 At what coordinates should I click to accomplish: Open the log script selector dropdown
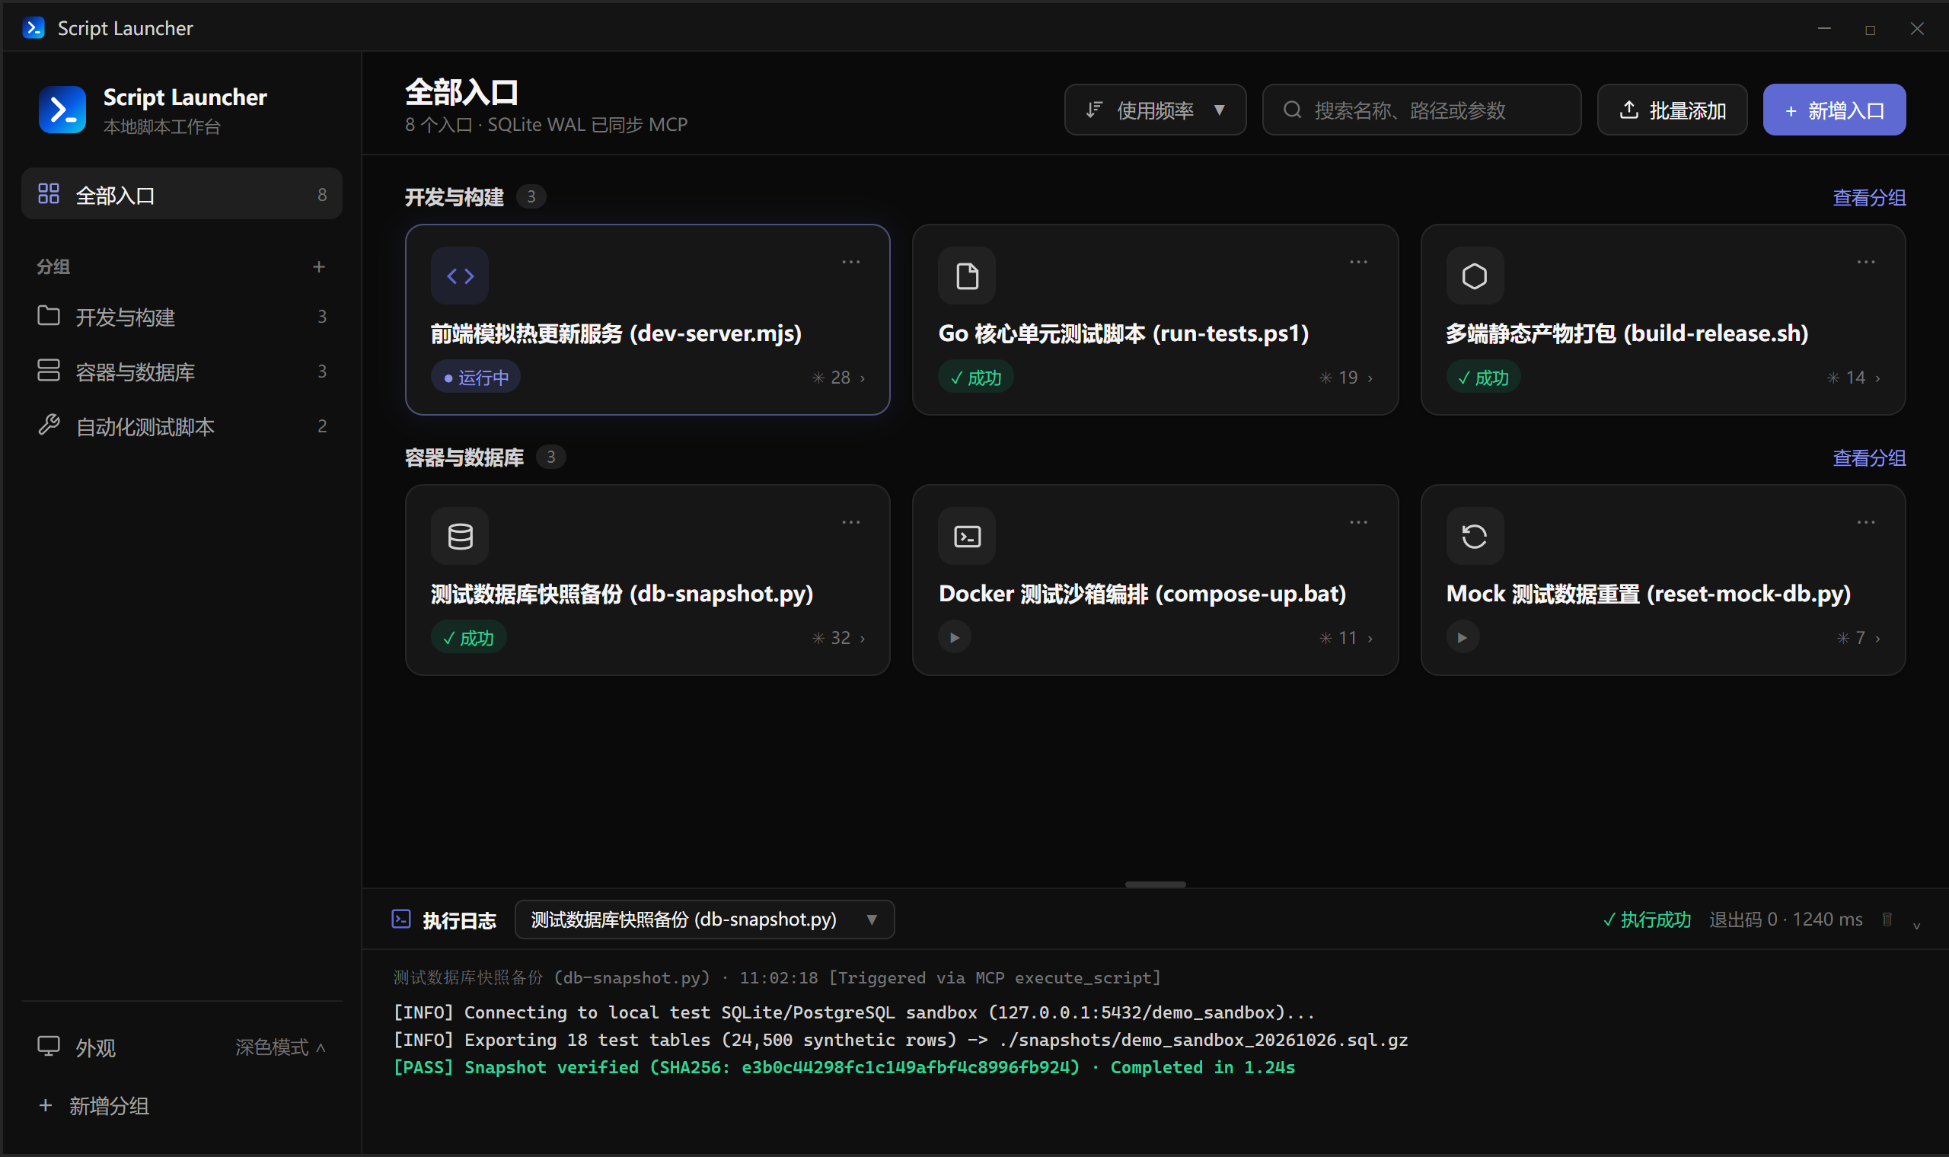pos(704,920)
